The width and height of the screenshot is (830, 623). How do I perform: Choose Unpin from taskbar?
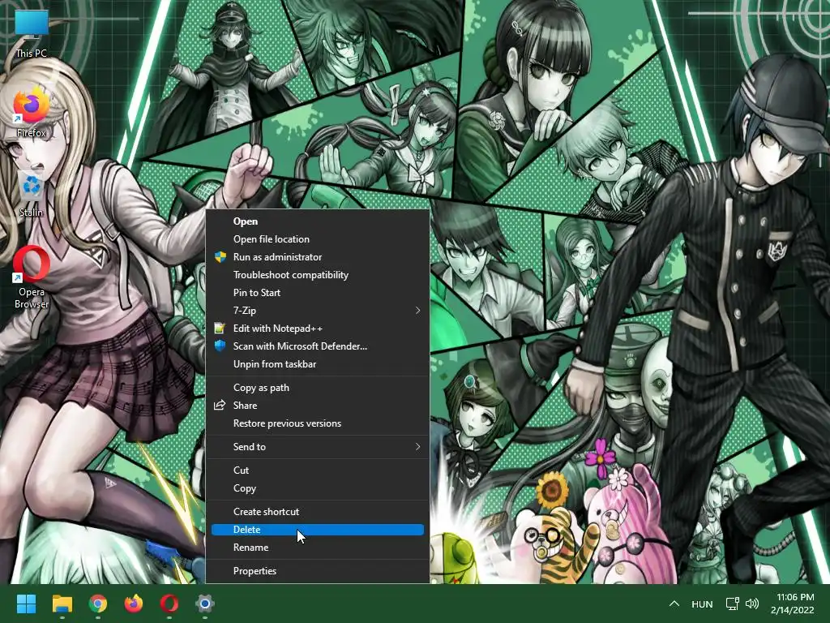(x=318, y=364)
